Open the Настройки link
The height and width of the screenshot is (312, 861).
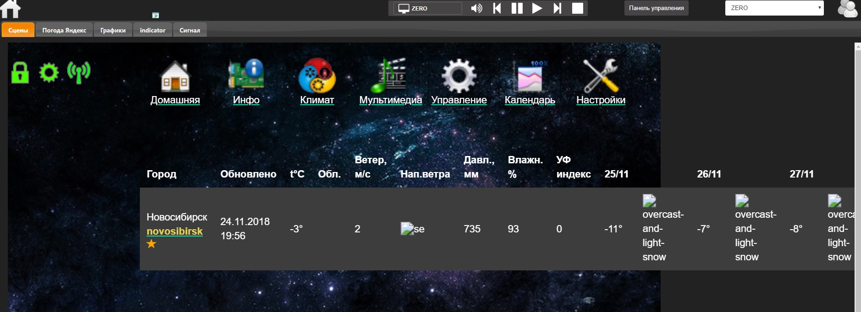[601, 100]
